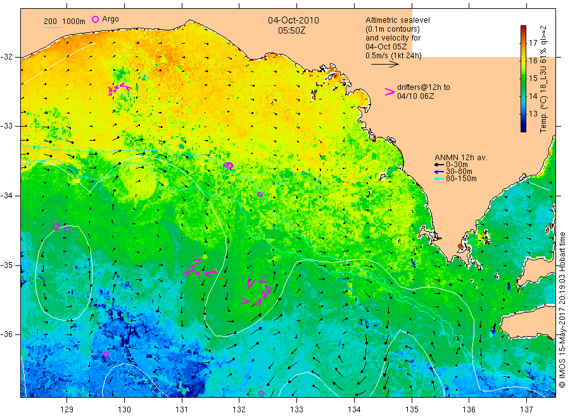The width and height of the screenshot is (570, 418).
Task: Click the '04/10 06Z' drifter date text
Action: point(415,96)
